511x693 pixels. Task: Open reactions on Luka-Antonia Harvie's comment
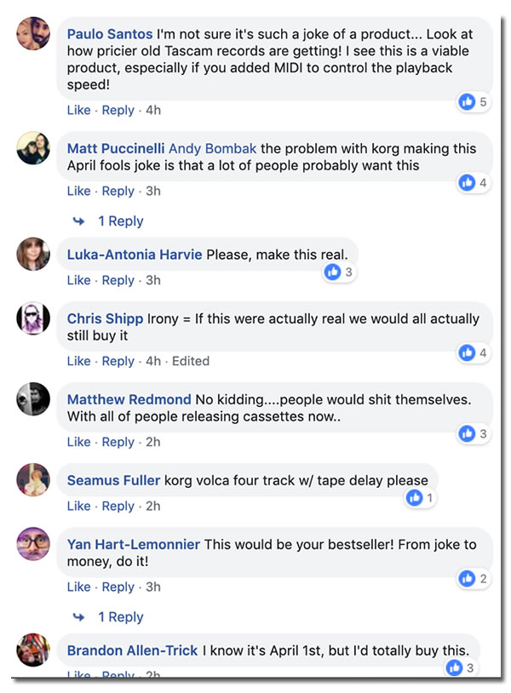tap(333, 272)
